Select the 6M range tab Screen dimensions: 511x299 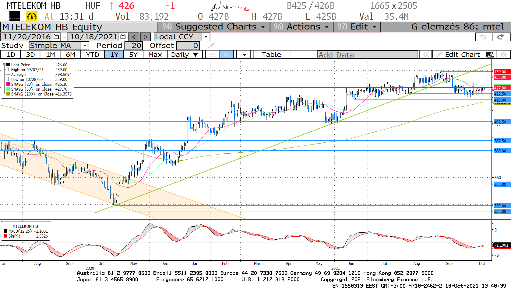[x=70, y=55]
